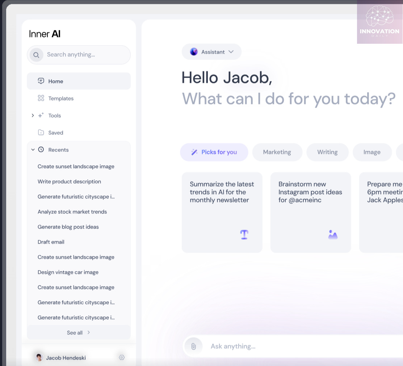Screen dimensions: 403x366
Task: Click the Tools sparkle icon
Action: click(x=41, y=115)
